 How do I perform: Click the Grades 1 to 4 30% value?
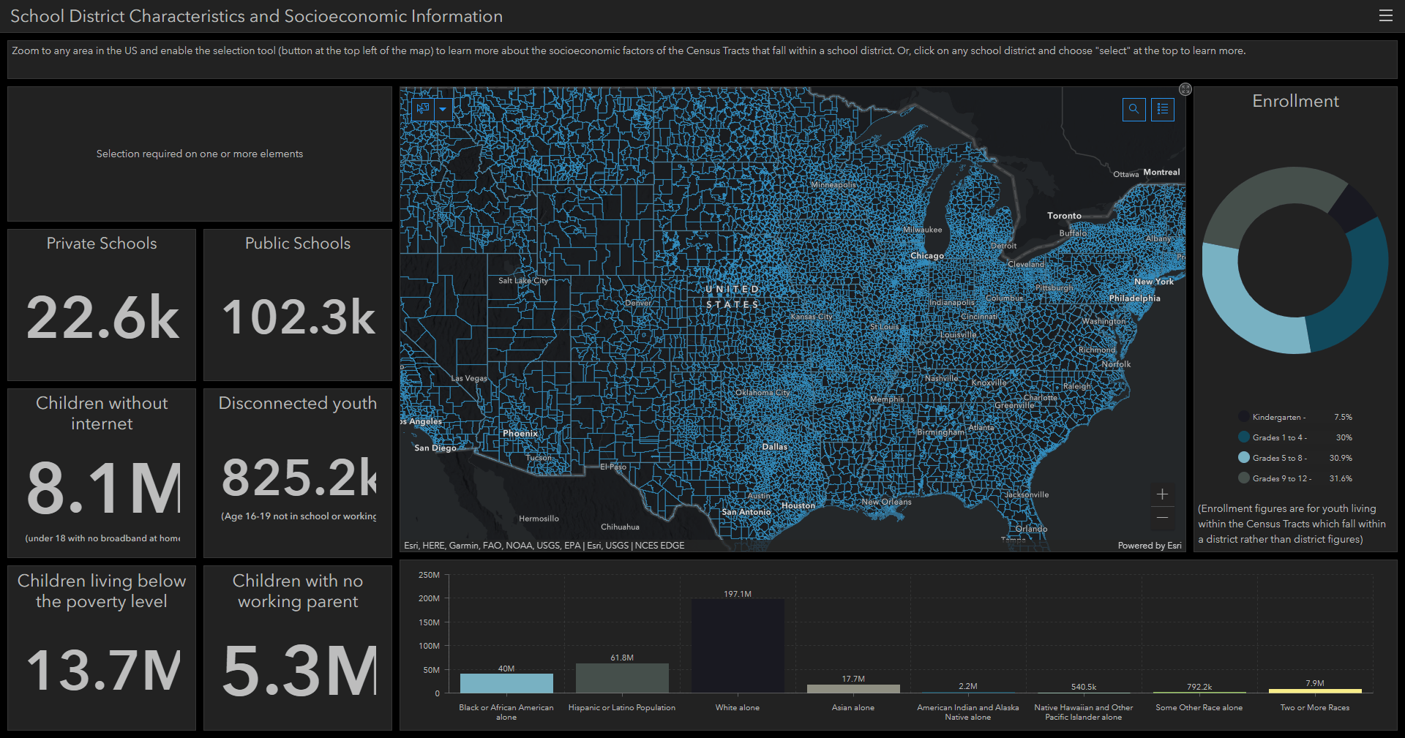pyautogui.click(x=1344, y=437)
